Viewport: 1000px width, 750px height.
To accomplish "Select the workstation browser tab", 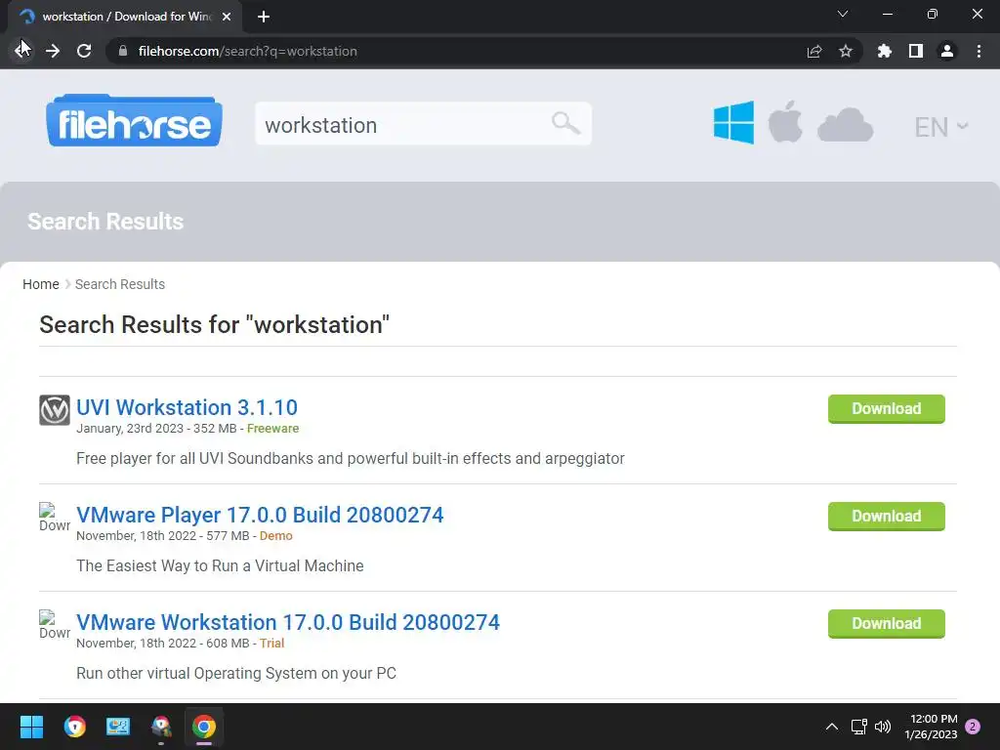I will pos(126,17).
